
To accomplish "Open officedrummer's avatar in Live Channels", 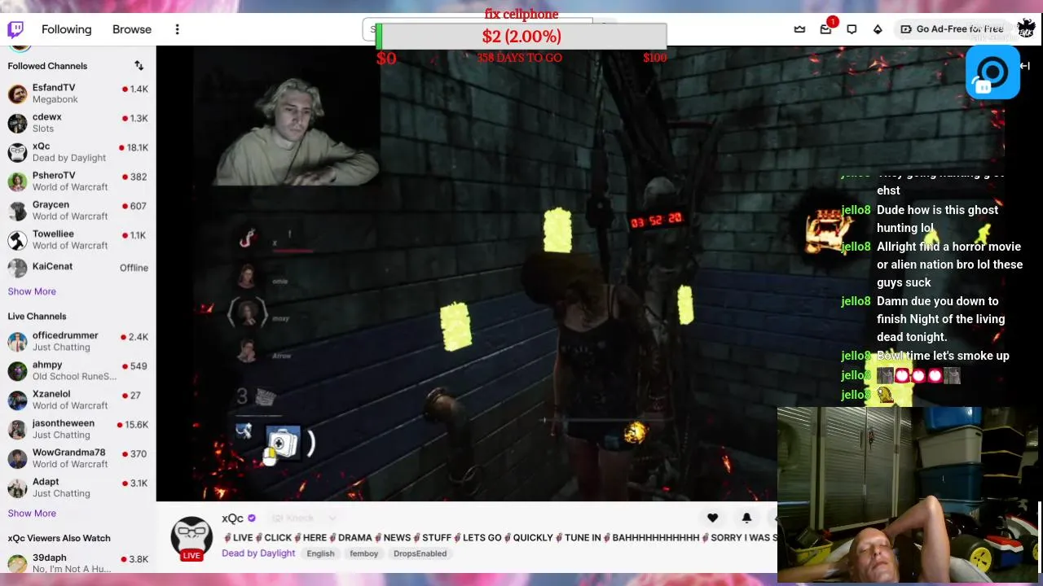I will coord(17,342).
